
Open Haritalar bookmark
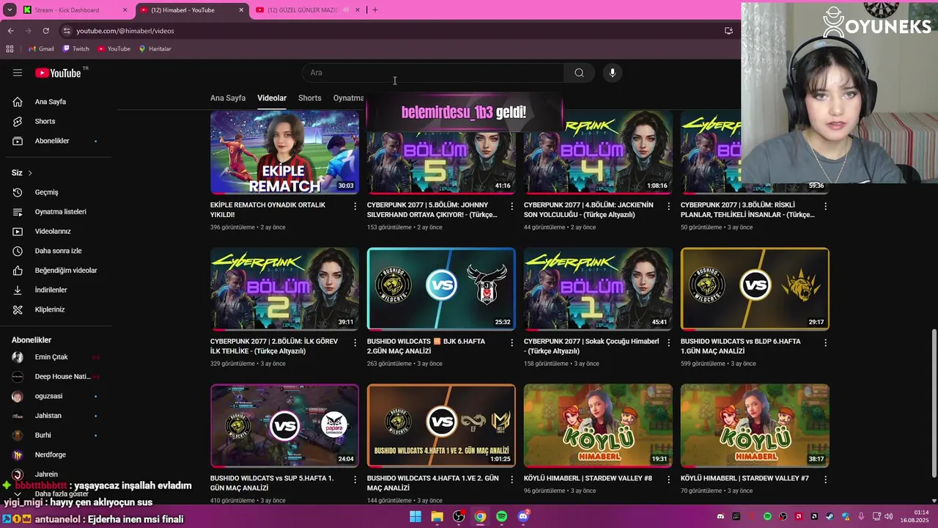pos(155,49)
